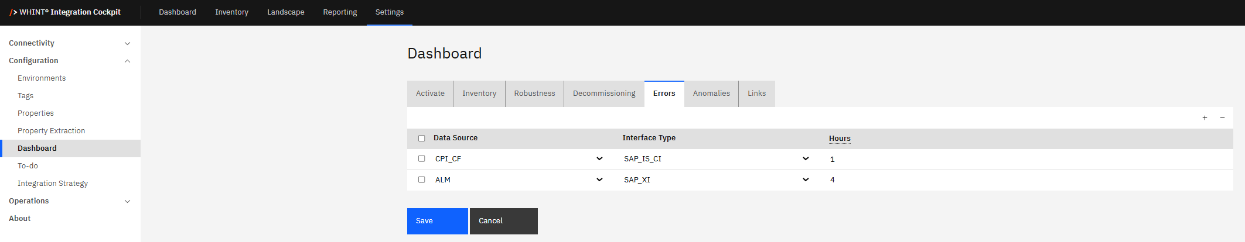The width and height of the screenshot is (1245, 242).
Task: Click the WHINT Integration Cockpit logo
Action: (x=65, y=12)
